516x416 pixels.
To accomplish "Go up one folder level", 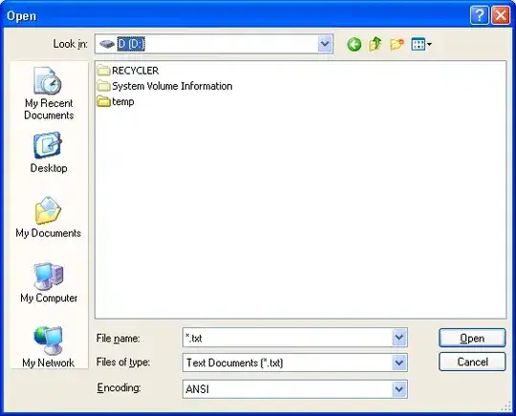I will (376, 44).
